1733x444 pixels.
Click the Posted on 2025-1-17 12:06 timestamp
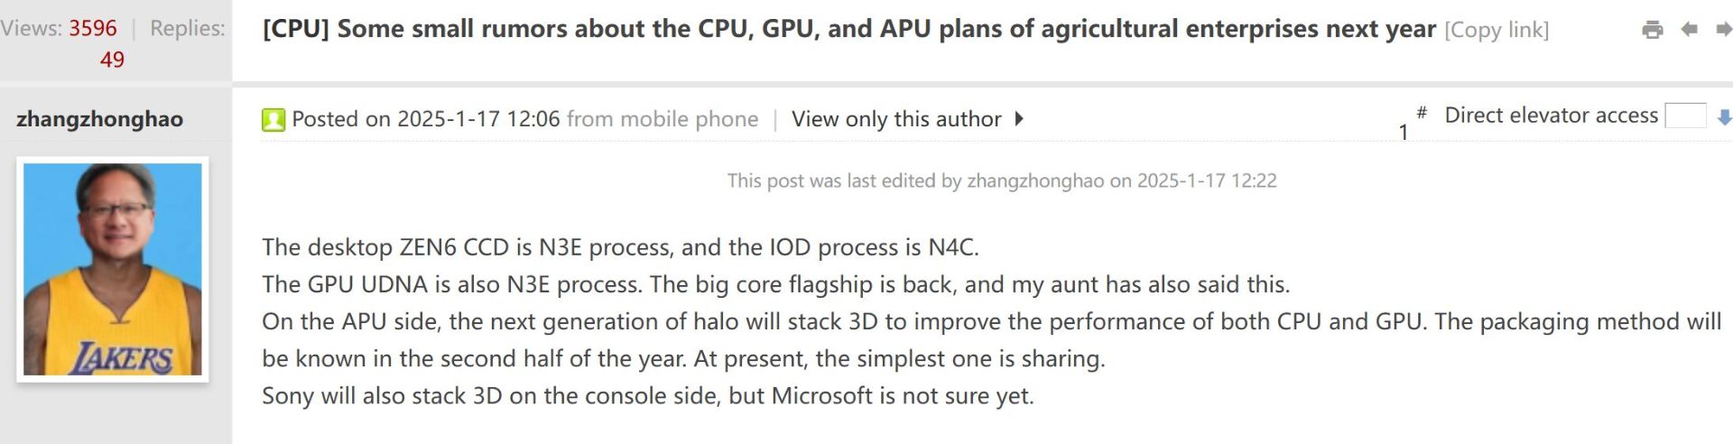click(426, 119)
